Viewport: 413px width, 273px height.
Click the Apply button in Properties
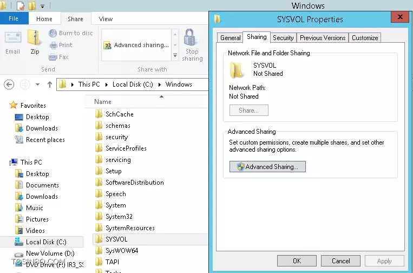tap(384, 261)
